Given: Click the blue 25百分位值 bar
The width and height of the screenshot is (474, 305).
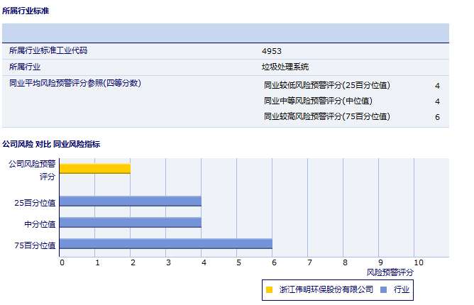Looking at the screenshot, I should point(130,201).
